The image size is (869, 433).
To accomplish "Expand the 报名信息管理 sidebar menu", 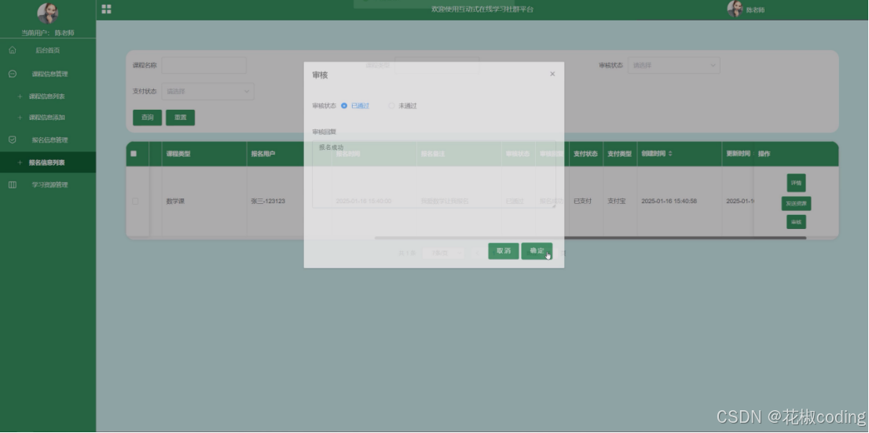I will [x=48, y=140].
